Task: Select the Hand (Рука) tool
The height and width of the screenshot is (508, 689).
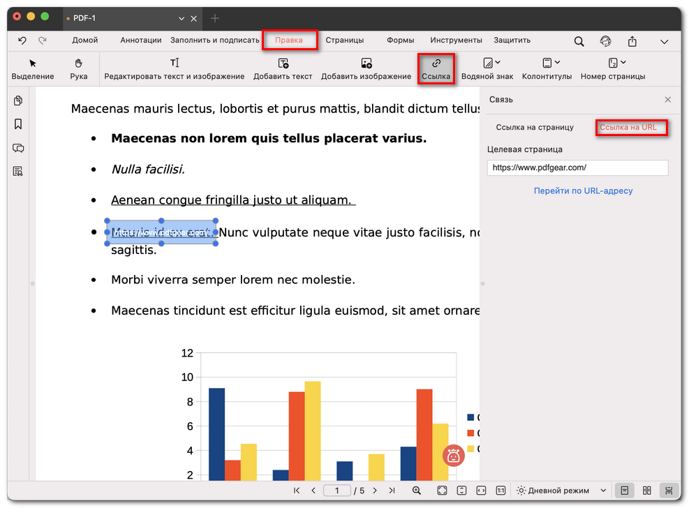Action: [x=79, y=69]
